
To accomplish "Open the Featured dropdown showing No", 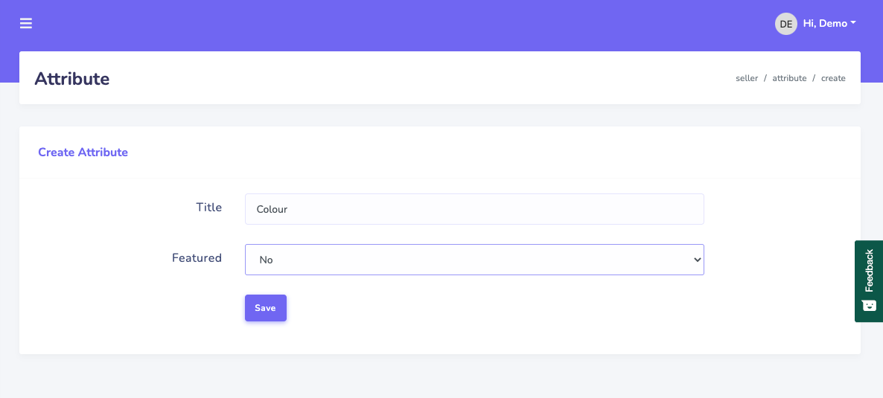I will 474,260.
